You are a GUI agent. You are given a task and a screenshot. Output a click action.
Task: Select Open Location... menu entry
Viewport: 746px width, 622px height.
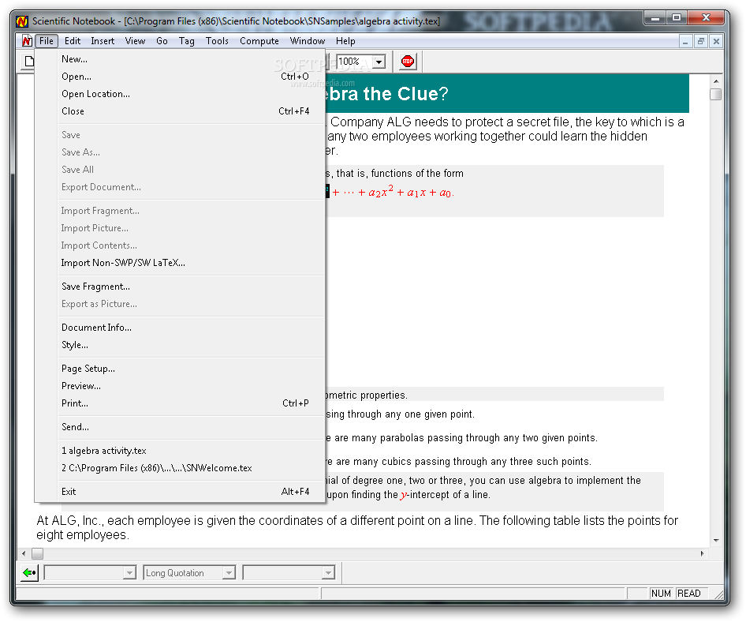pos(181,94)
